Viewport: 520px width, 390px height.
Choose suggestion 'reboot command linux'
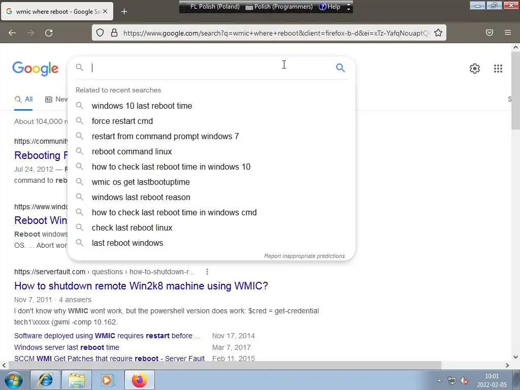point(211,151)
